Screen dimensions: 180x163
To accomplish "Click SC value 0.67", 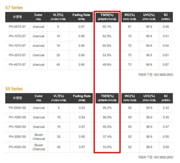I will click(166, 64).
